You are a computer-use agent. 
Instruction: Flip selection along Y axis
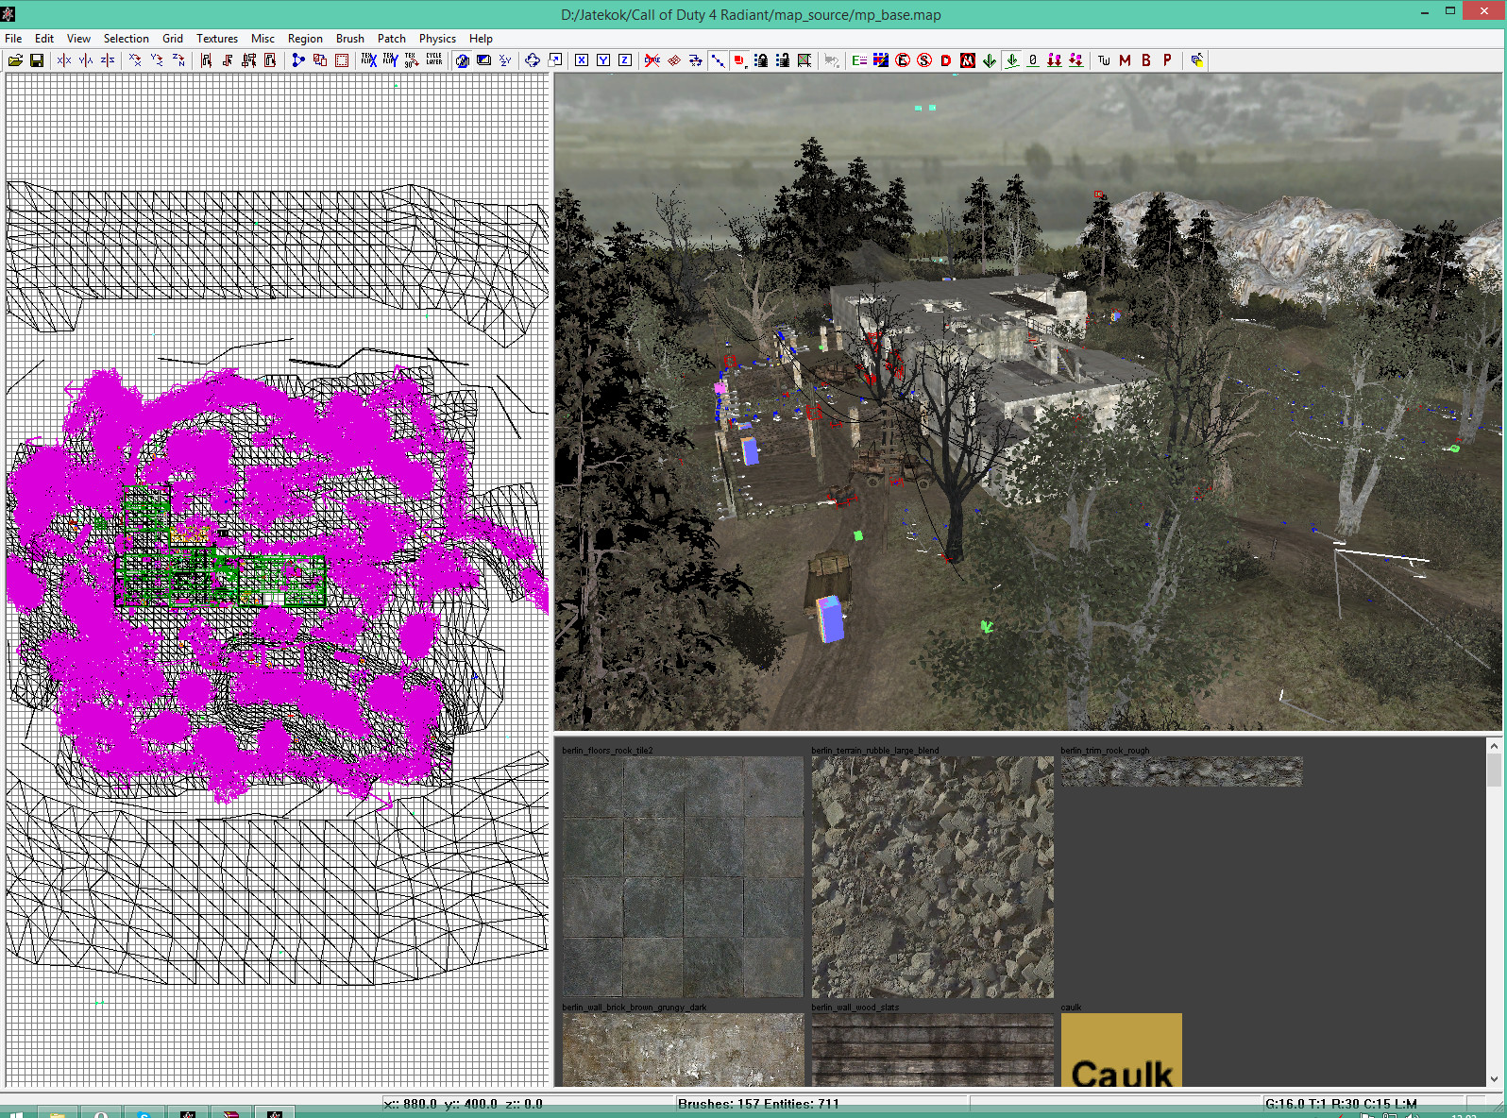86,60
